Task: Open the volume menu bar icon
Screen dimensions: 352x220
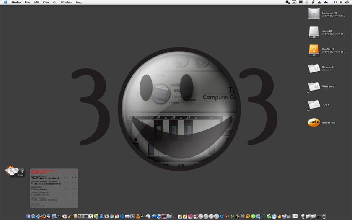Action: (x=347, y=2)
